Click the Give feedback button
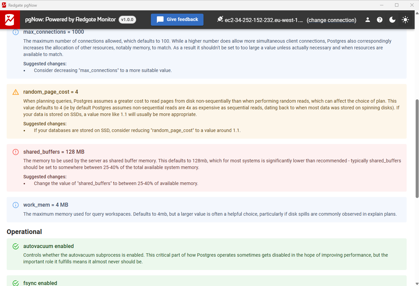The height and width of the screenshot is (286, 419). [177, 20]
